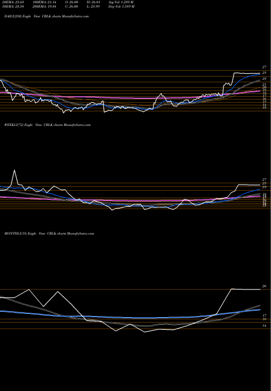Click the 20EMA: 25.63 readout
The height and width of the screenshot is (391, 271).
[x=12, y=2]
